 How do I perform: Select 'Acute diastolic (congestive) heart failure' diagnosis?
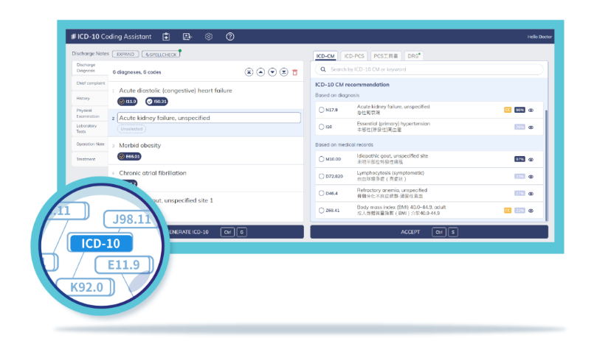(176, 91)
